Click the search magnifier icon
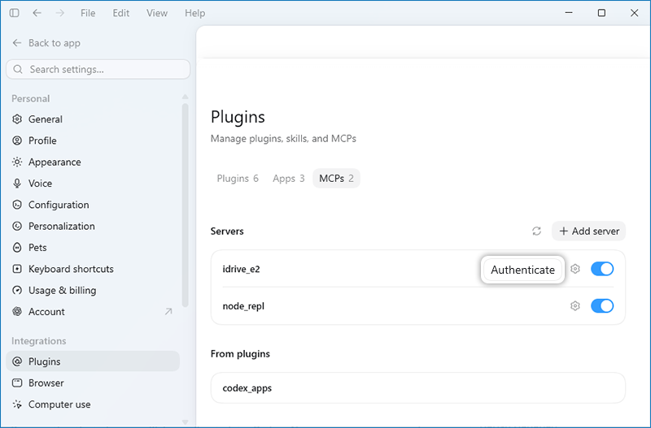The width and height of the screenshot is (651, 428). pyautogui.click(x=18, y=69)
